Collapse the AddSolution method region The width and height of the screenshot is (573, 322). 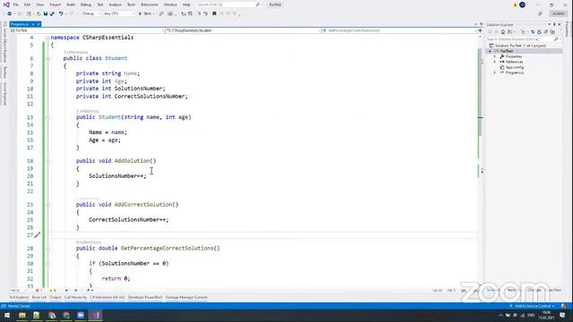(x=47, y=161)
